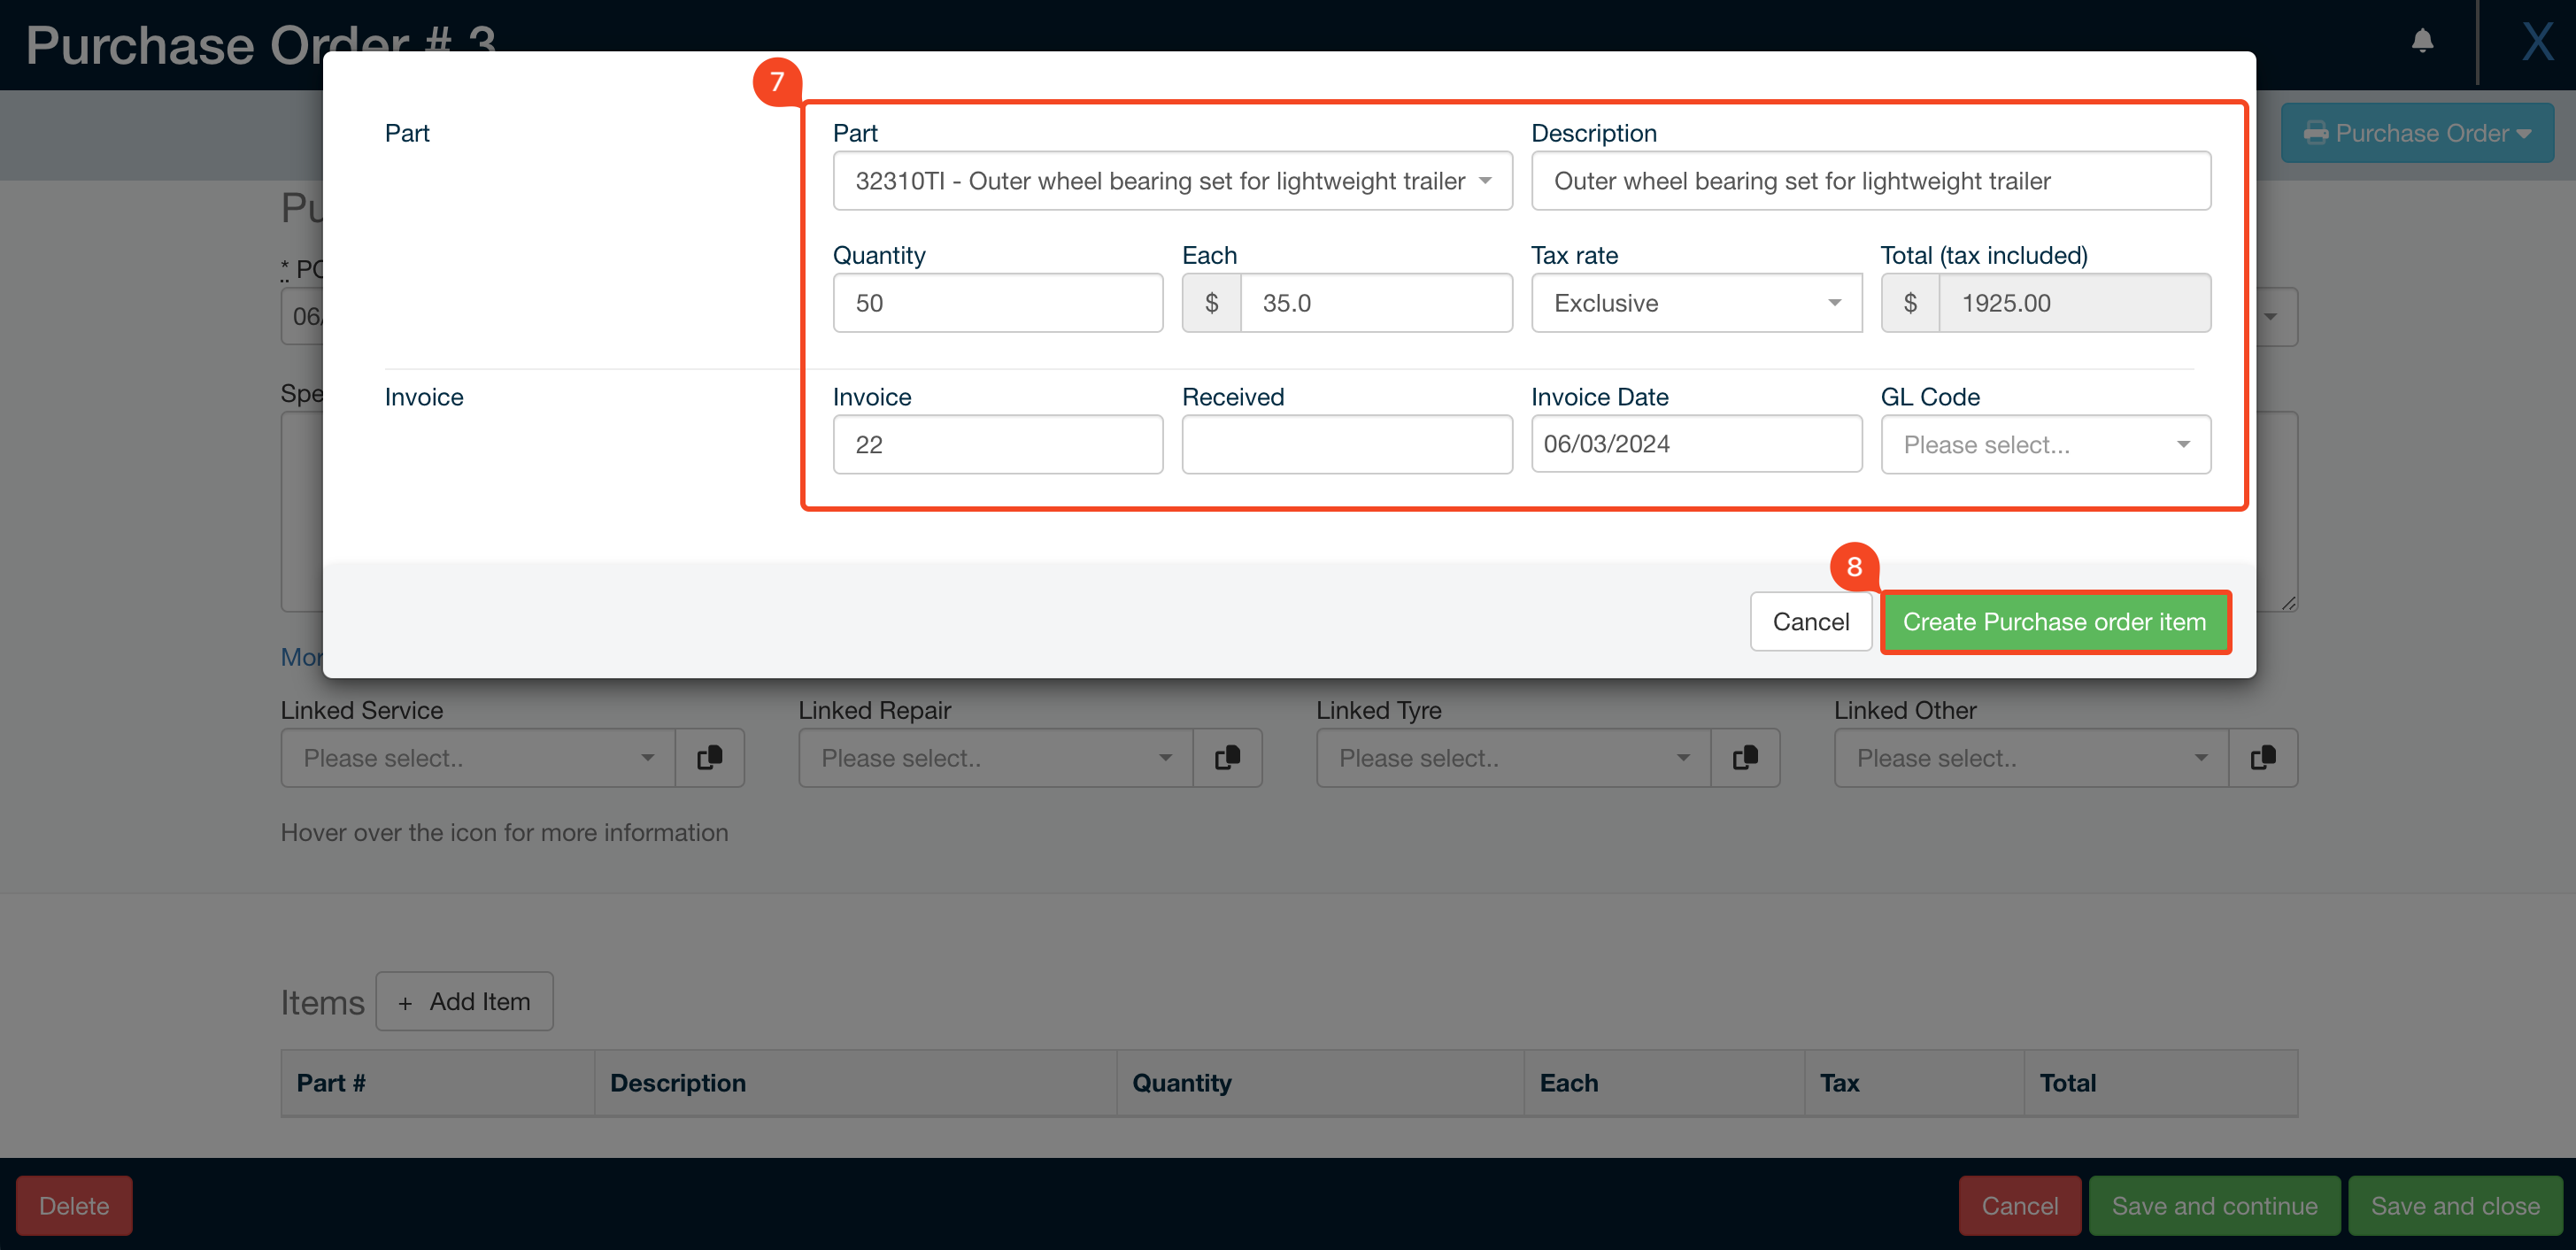Click the Quantity field showing 50
The width and height of the screenshot is (2576, 1250).
(997, 303)
